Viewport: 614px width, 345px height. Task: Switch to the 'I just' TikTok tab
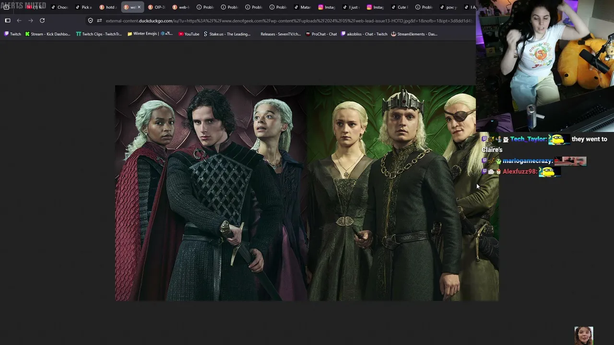pos(352,7)
